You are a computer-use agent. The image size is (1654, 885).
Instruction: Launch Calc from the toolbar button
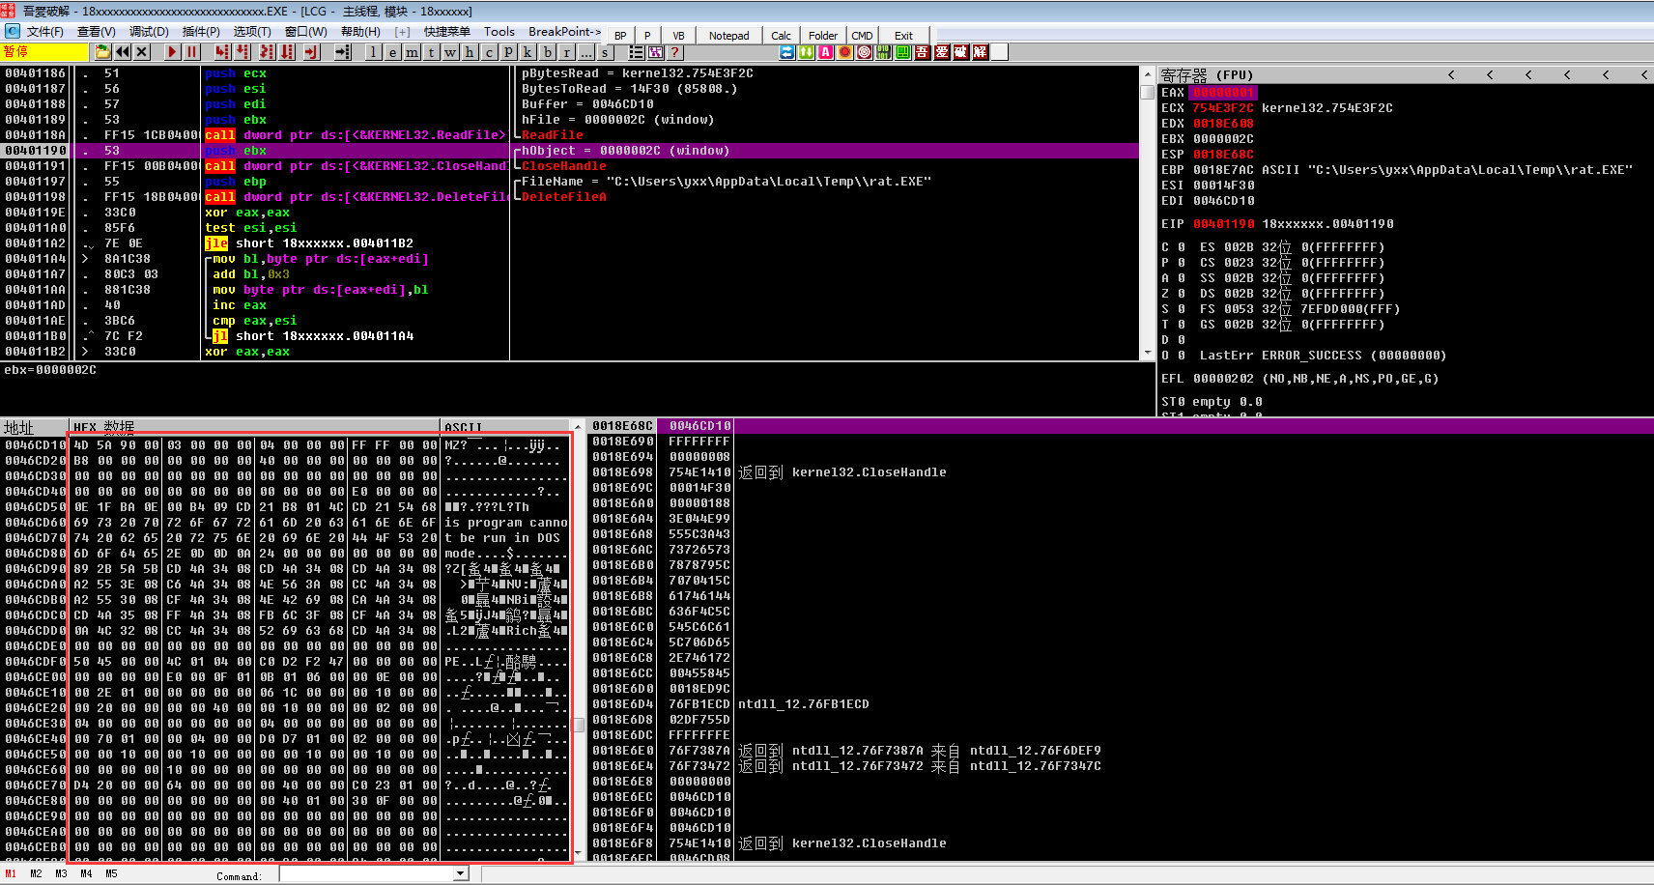(781, 36)
